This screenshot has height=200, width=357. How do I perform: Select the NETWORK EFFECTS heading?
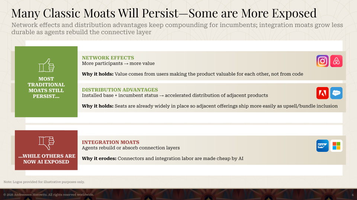(x=108, y=58)
